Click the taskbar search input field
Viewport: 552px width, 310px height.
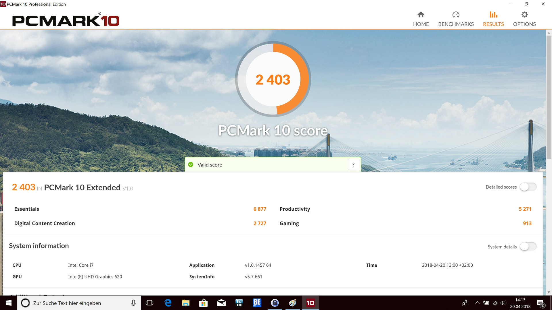pyautogui.click(x=79, y=303)
